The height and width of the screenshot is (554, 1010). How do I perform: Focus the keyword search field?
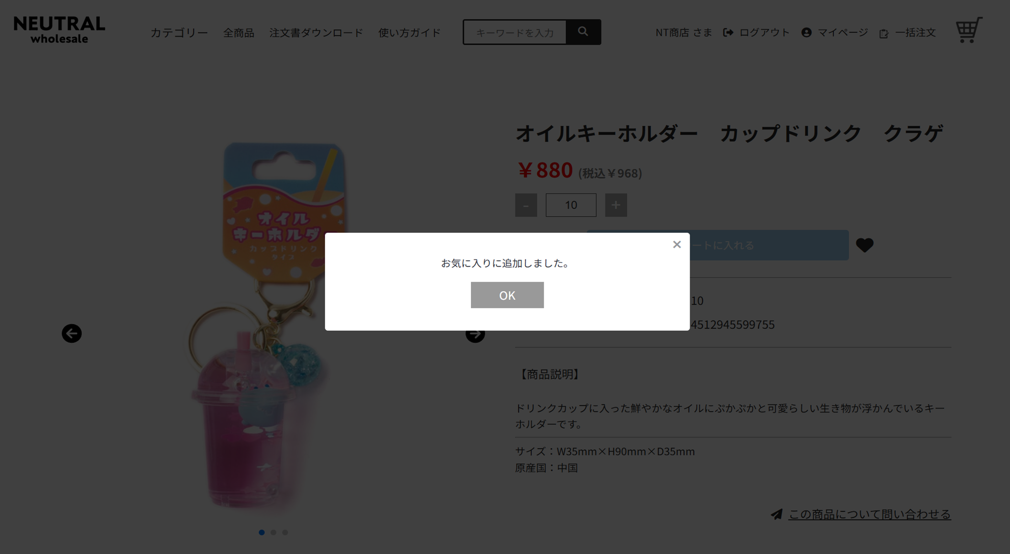515,32
